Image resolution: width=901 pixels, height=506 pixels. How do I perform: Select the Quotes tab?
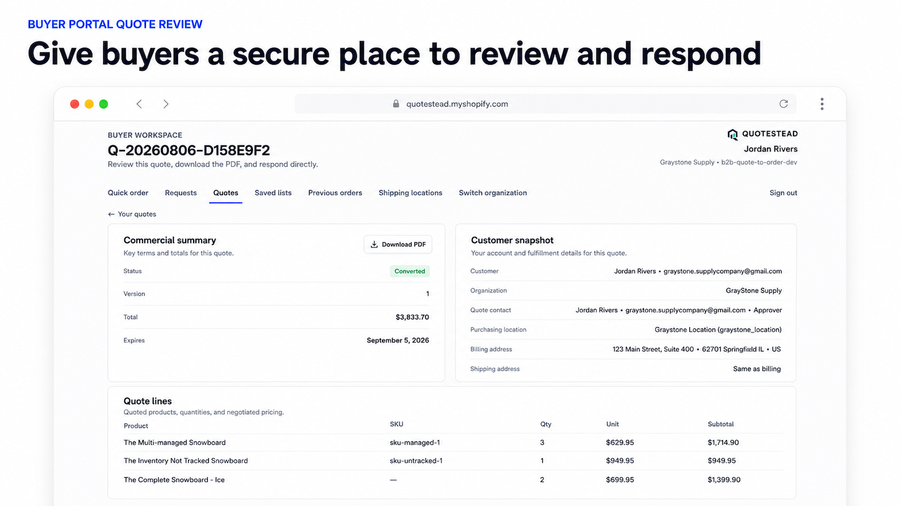226,193
